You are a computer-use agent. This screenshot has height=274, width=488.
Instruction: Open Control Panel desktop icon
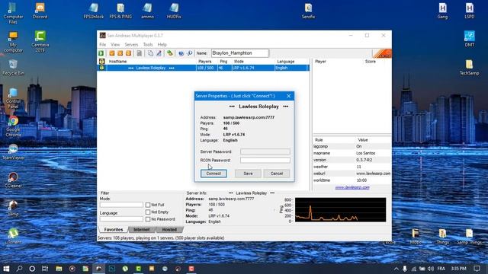point(13,98)
